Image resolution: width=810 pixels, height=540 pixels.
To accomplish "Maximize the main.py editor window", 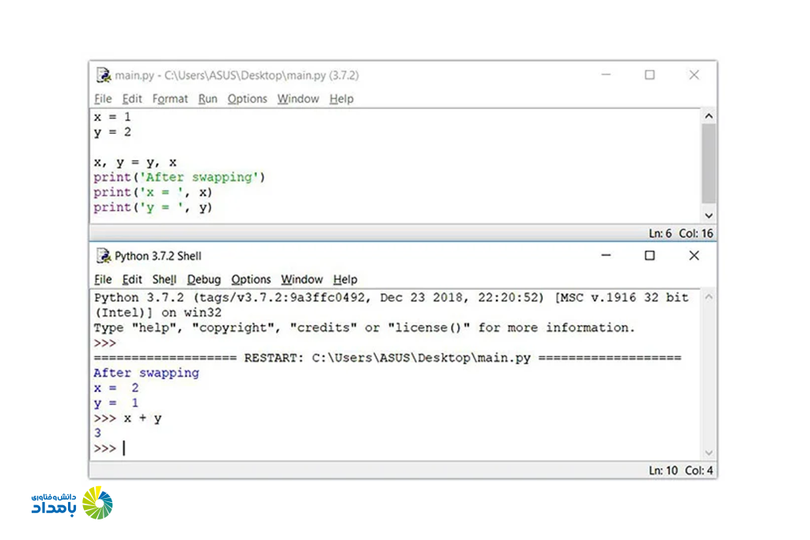I will (650, 75).
